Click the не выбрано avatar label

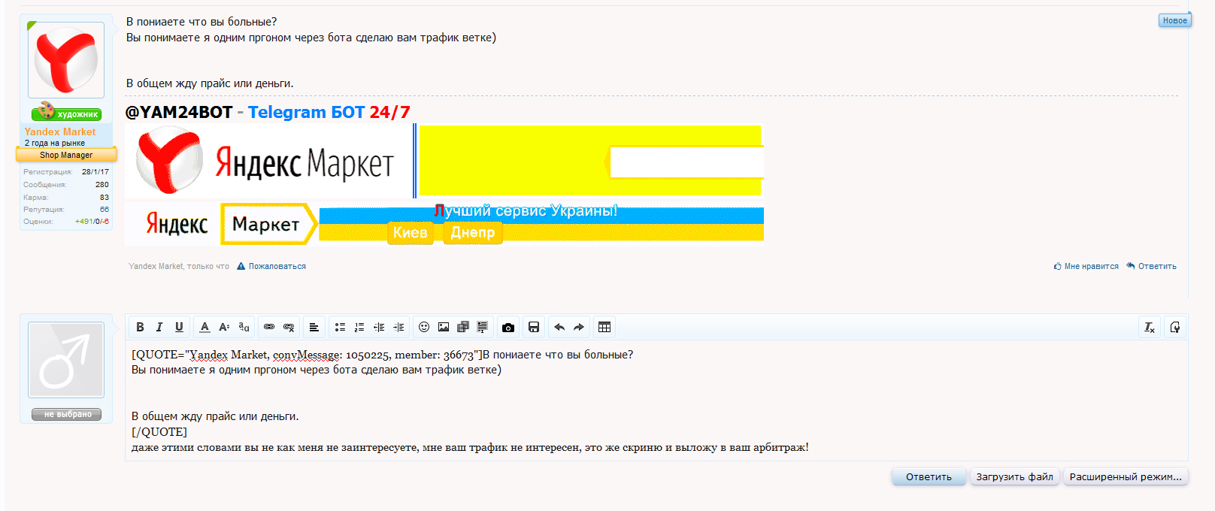(x=66, y=414)
